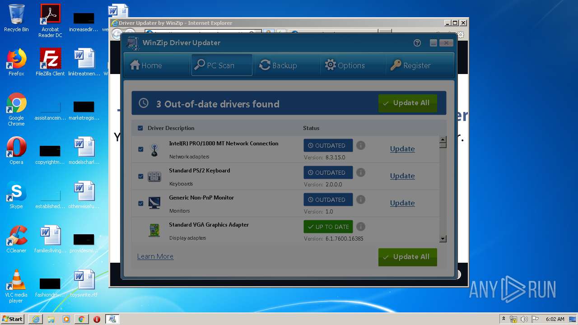Click the keyboard device icon

[154, 176]
